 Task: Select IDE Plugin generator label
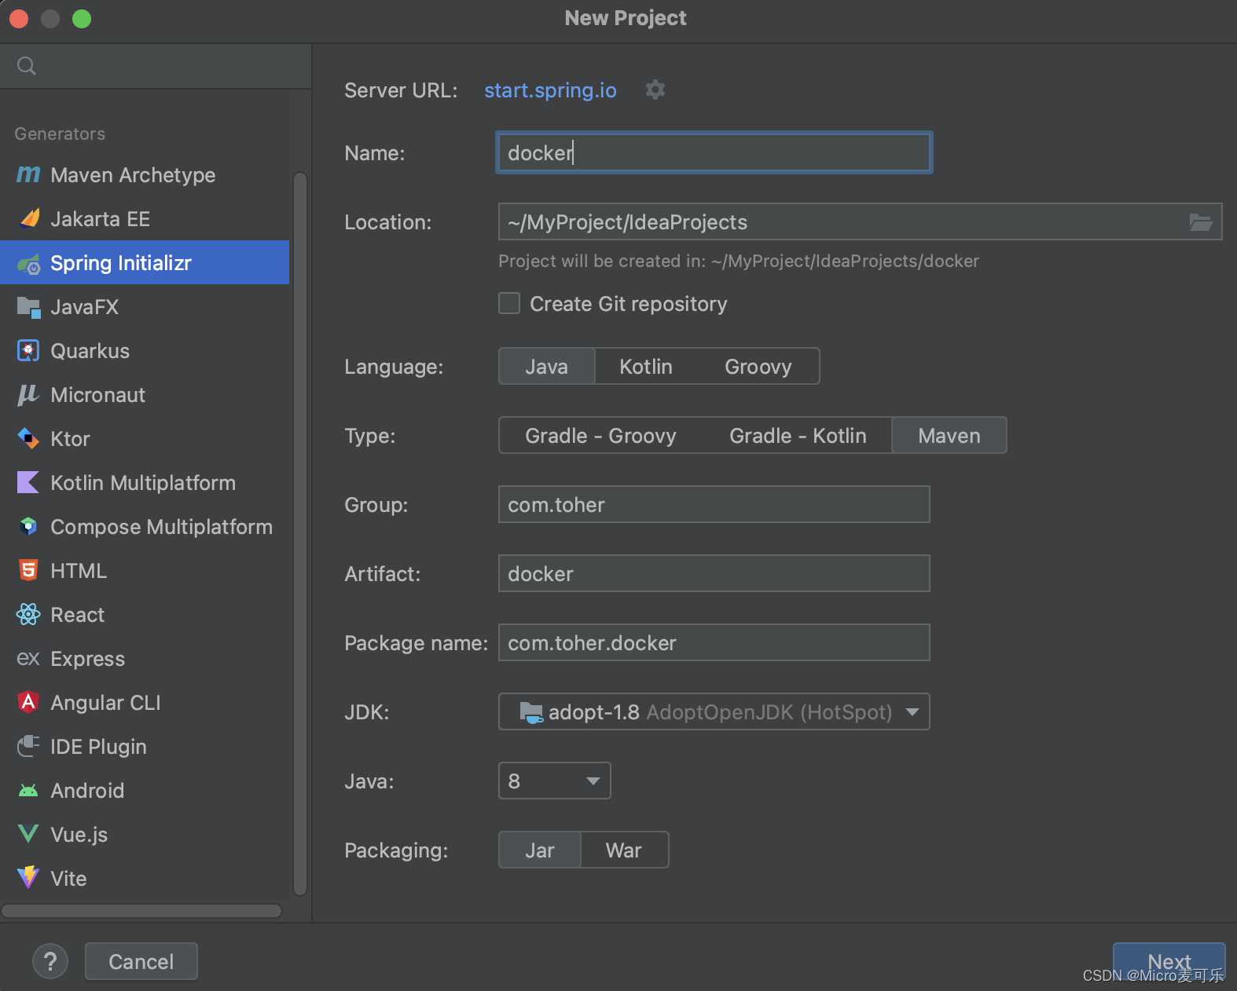(x=98, y=747)
